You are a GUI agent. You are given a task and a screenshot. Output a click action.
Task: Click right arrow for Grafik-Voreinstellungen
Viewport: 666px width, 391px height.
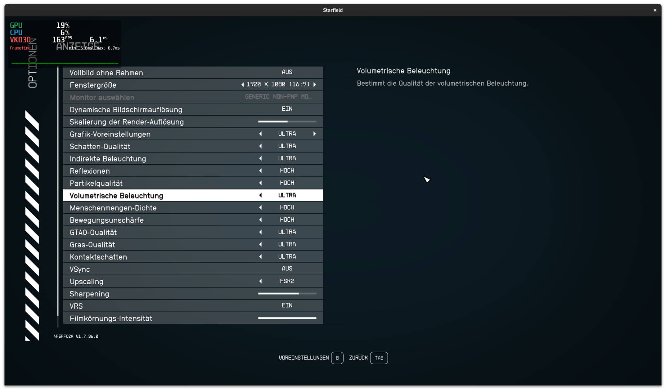point(315,134)
